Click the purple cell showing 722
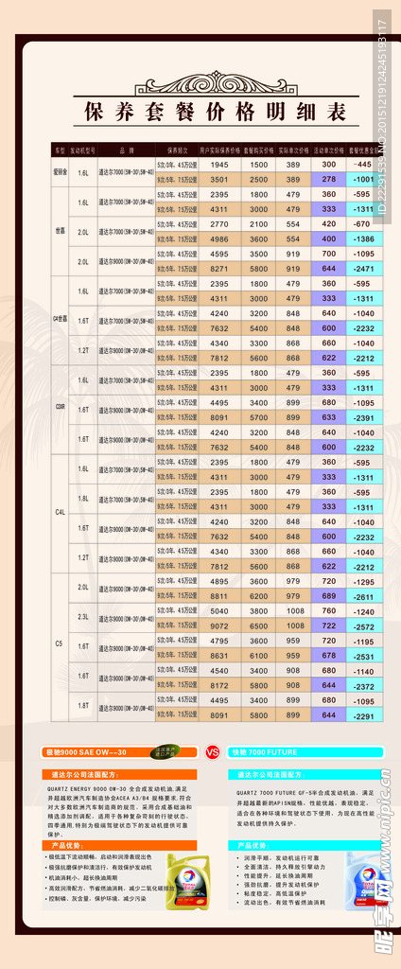This screenshot has width=401, height=969. (x=329, y=625)
